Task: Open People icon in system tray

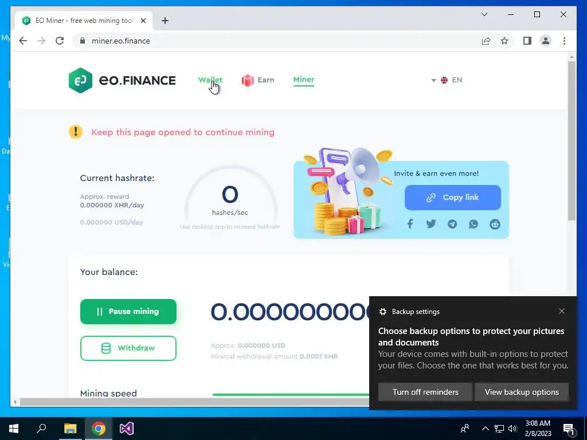Action: coord(464,429)
